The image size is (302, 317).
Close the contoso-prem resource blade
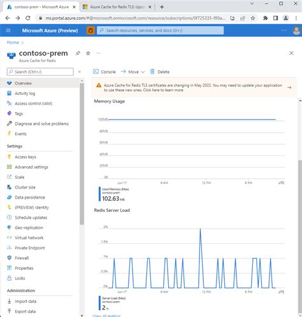tap(291, 53)
